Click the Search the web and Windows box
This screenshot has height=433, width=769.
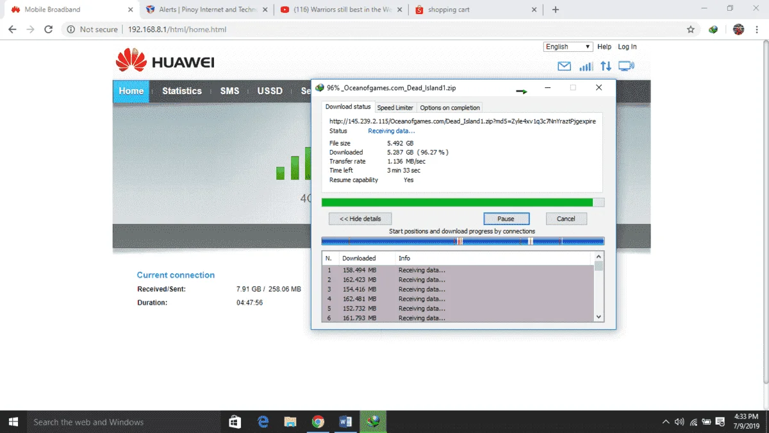(x=124, y=422)
